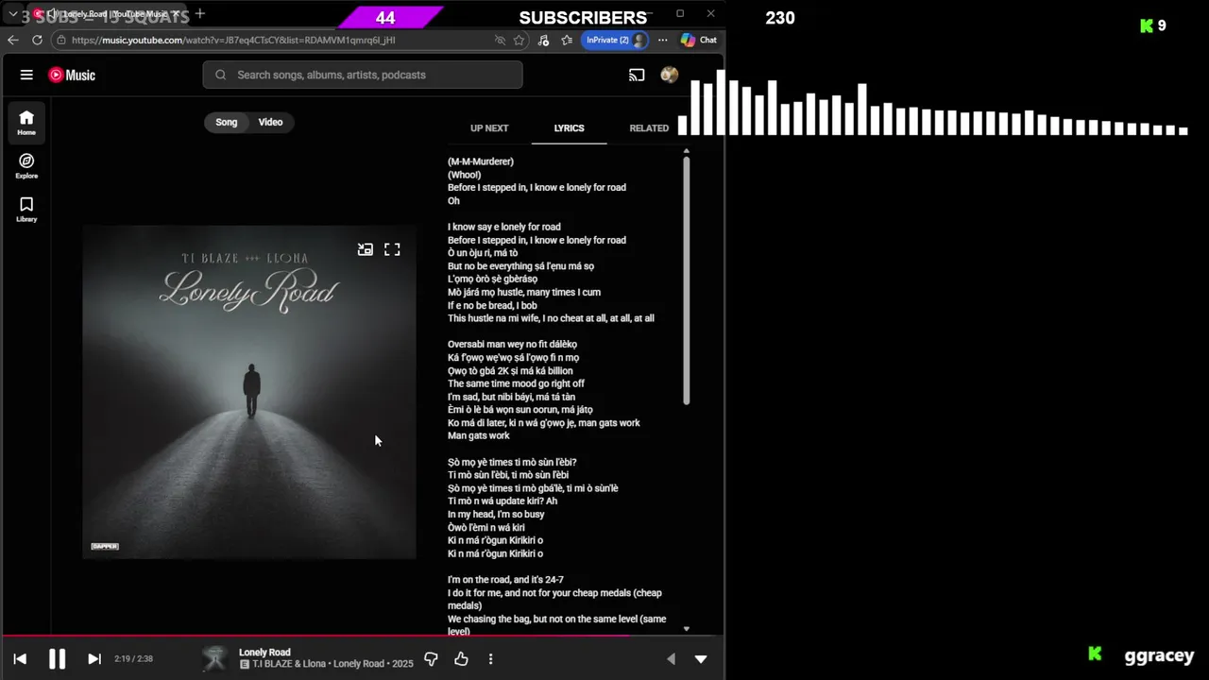
Task: Click lyric line 'Man gats work'
Action: [x=479, y=435]
